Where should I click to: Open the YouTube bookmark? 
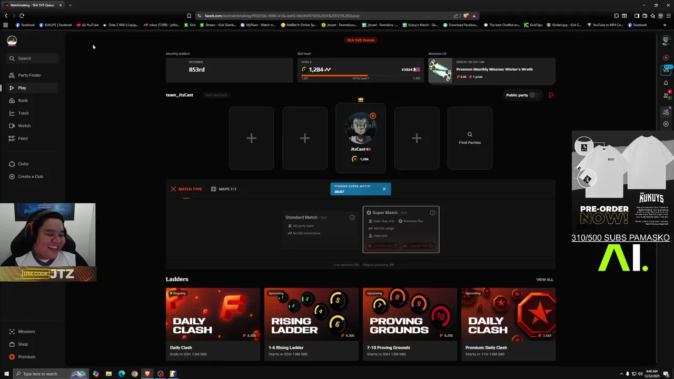(x=87, y=25)
